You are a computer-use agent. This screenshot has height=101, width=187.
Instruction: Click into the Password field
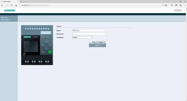tap(89, 34)
